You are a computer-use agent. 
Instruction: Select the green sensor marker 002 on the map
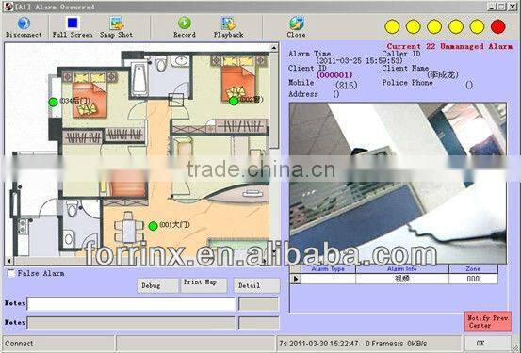(234, 101)
